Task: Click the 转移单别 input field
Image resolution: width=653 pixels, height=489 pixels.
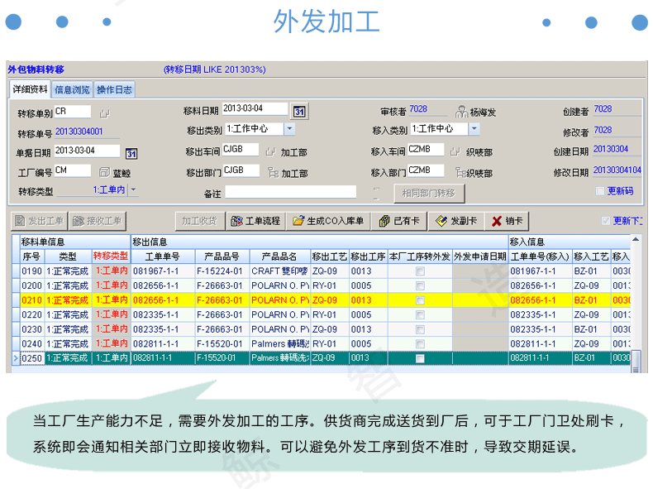Action: 73,112
